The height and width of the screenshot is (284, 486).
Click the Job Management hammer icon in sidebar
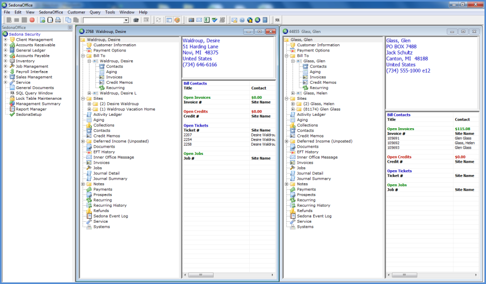(x=12, y=66)
